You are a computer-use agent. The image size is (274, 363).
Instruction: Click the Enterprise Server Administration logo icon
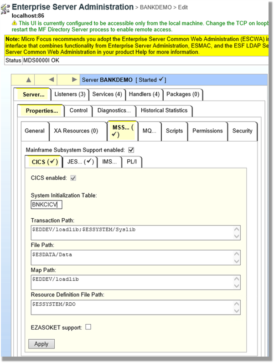pos(5,9)
